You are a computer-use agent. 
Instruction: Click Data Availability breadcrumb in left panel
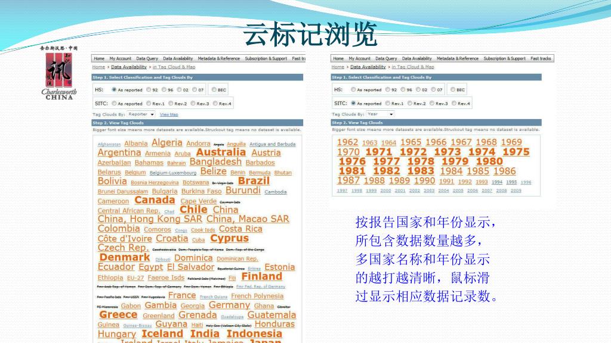[x=129, y=67]
